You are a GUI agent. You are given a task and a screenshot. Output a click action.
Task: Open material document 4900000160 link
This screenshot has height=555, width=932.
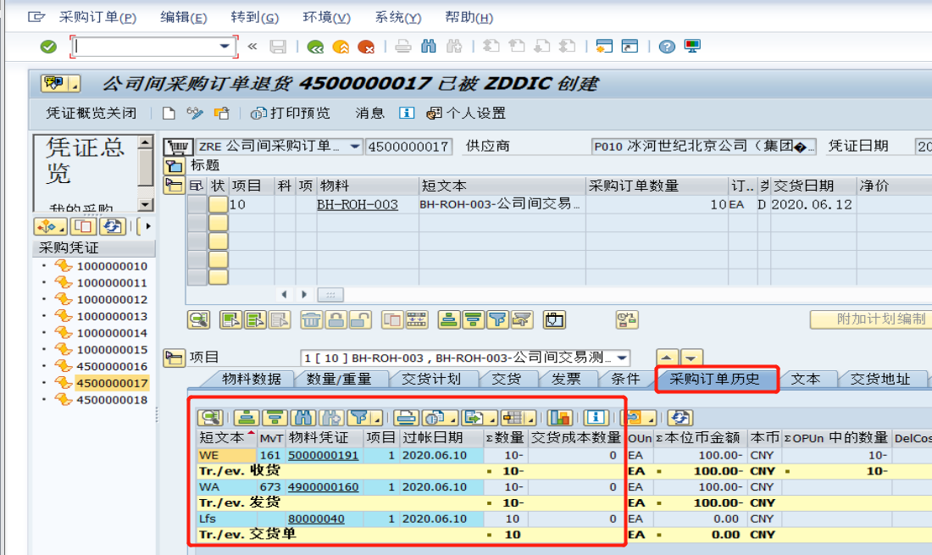pos(324,486)
